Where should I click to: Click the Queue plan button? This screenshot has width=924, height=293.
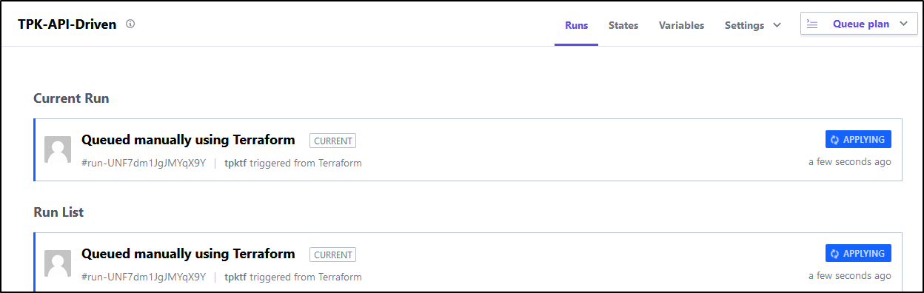[x=859, y=24]
